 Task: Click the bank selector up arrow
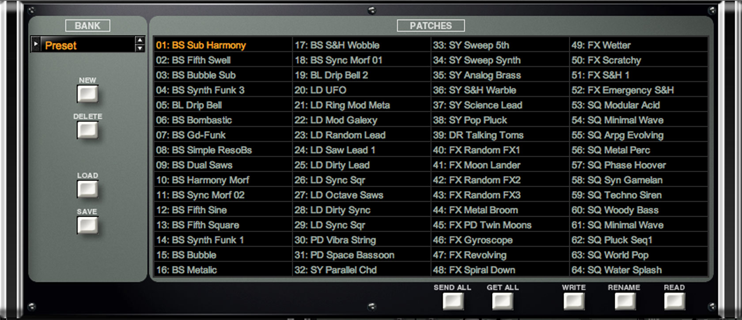coord(140,41)
